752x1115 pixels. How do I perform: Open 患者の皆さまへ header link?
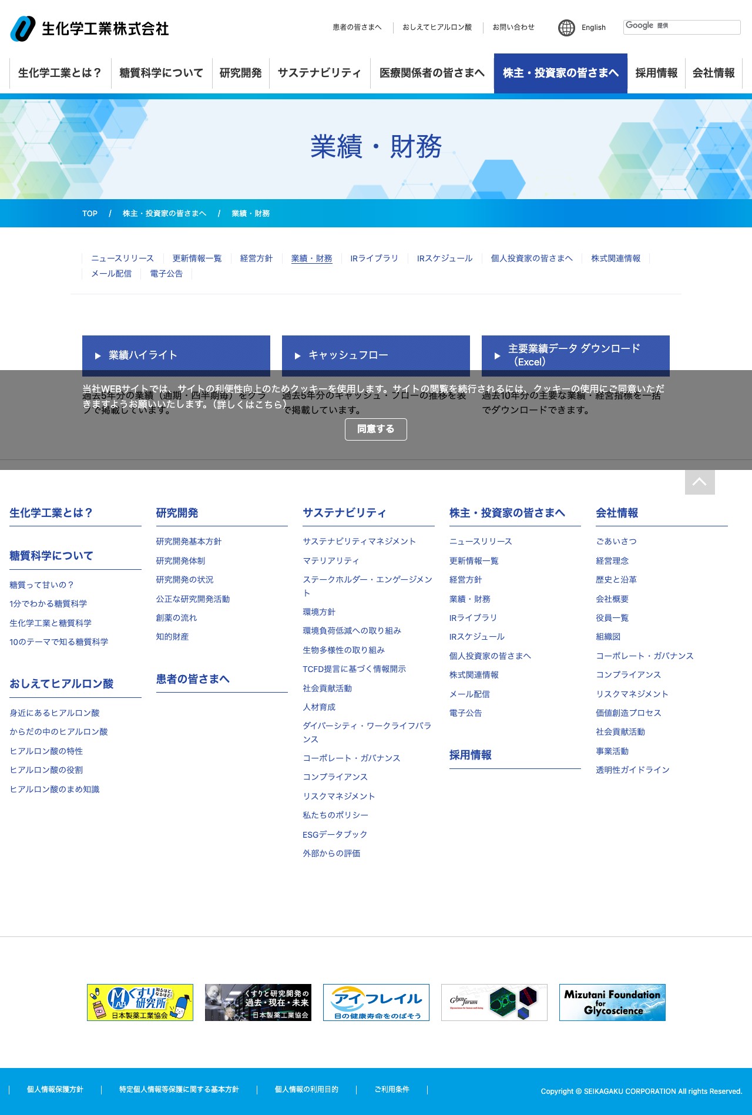(x=357, y=27)
